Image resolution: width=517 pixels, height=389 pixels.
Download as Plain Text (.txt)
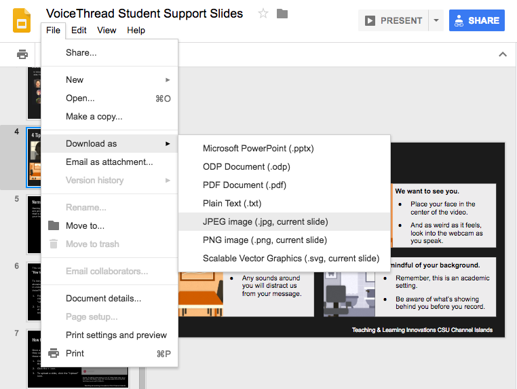point(284,204)
